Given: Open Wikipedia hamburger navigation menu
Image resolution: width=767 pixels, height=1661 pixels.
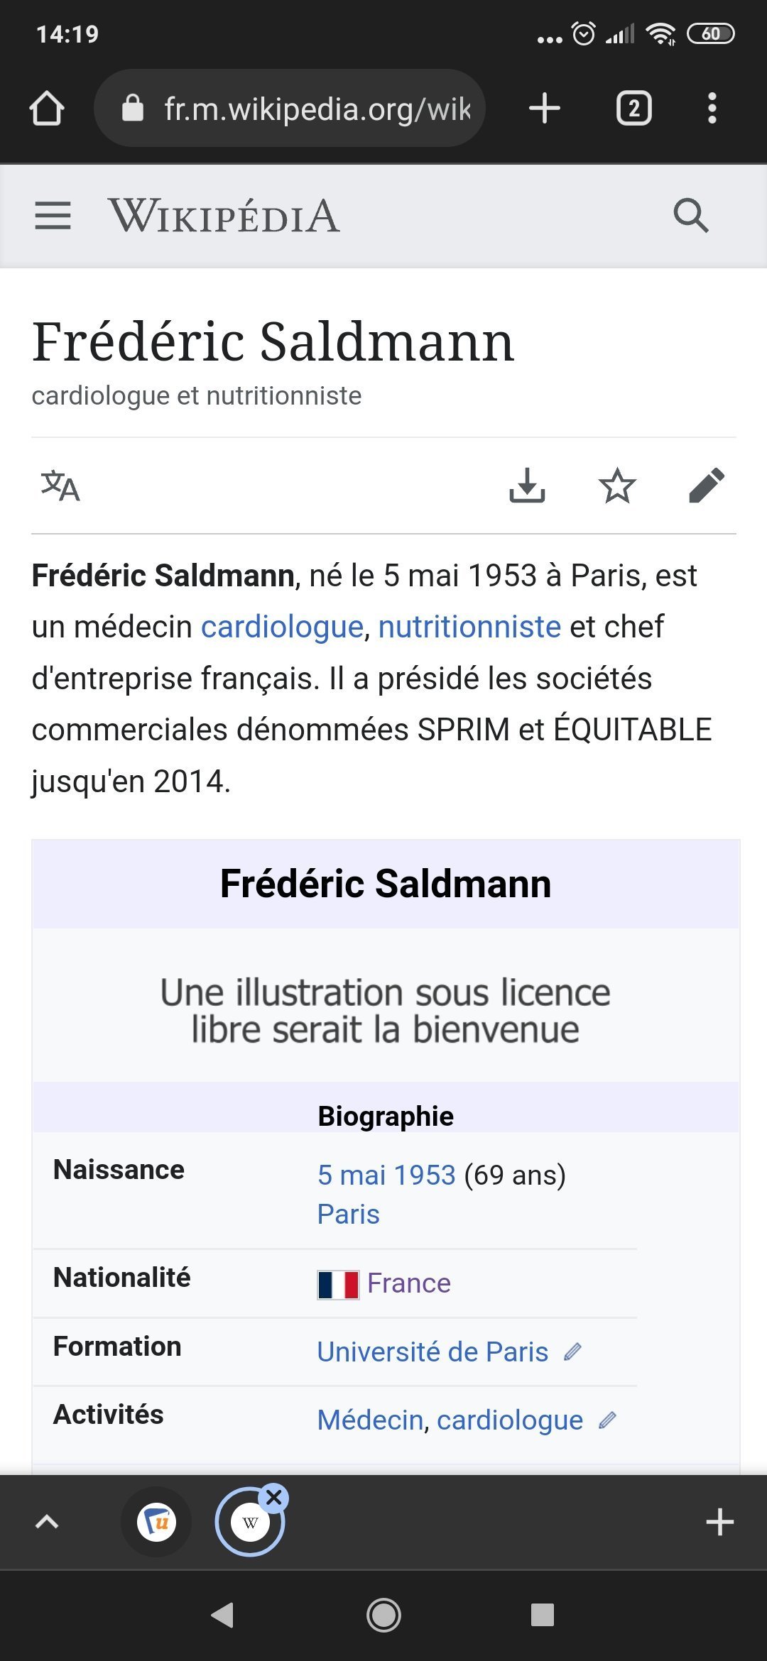Looking at the screenshot, I should point(53,216).
